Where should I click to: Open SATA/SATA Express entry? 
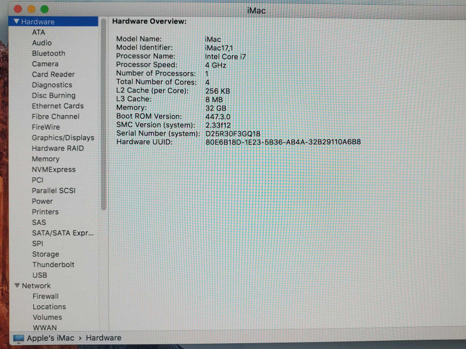(63, 233)
